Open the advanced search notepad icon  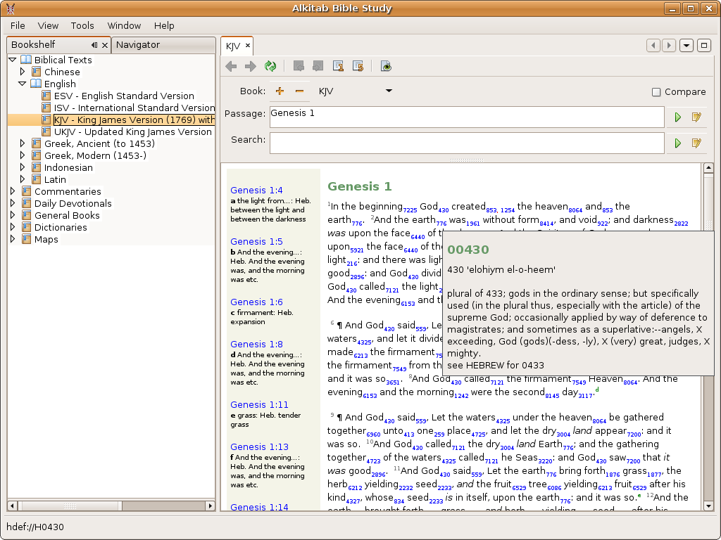pyautogui.click(x=696, y=143)
